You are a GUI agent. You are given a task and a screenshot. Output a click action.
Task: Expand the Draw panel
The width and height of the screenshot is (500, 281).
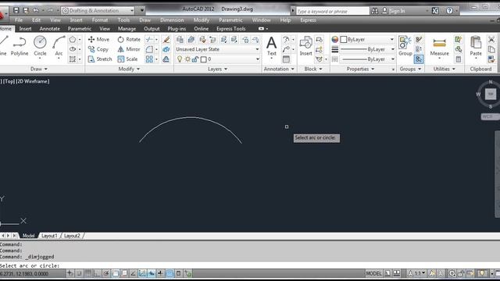click(x=39, y=69)
